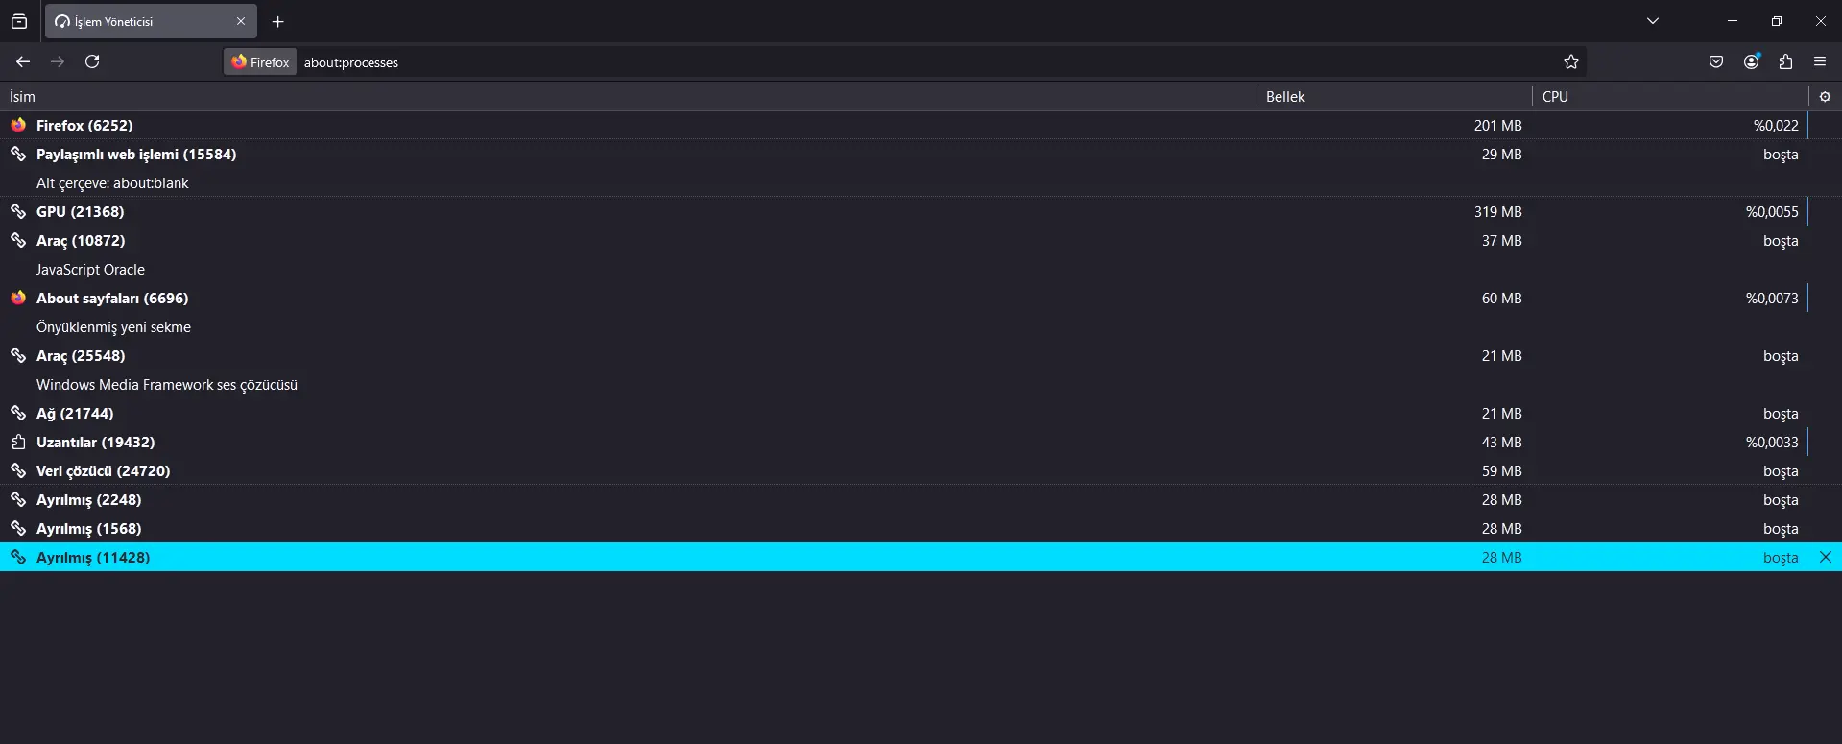Open the Pocket save icon
1842x744 pixels.
tap(1716, 61)
